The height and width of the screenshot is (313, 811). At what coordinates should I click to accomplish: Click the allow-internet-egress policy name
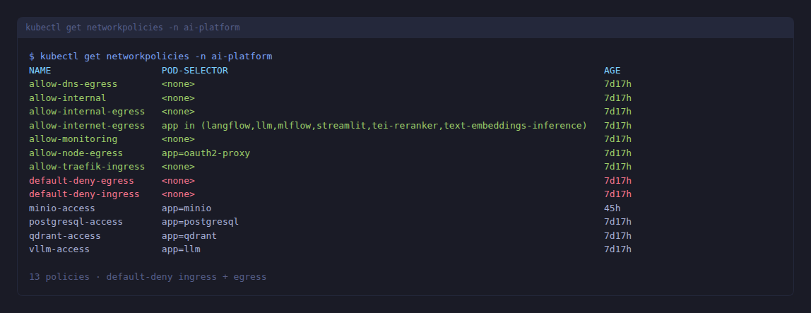point(87,126)
